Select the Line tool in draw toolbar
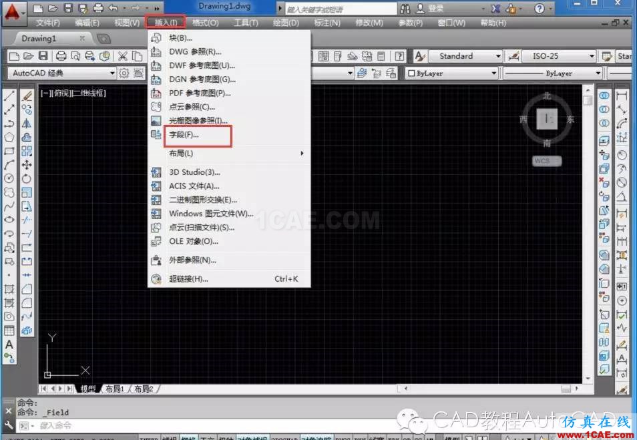 pyautogui.click(x=9, y=96)
